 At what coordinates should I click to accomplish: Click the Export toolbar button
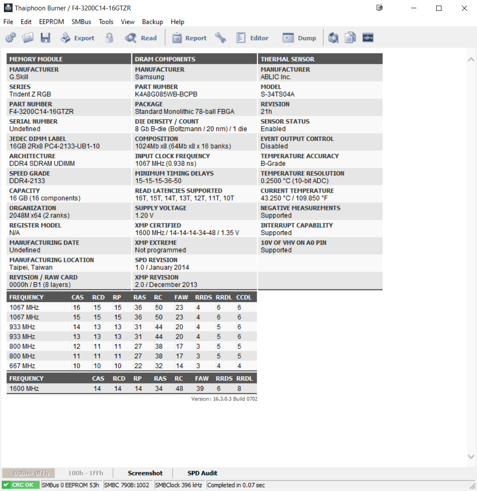(78, 38)
